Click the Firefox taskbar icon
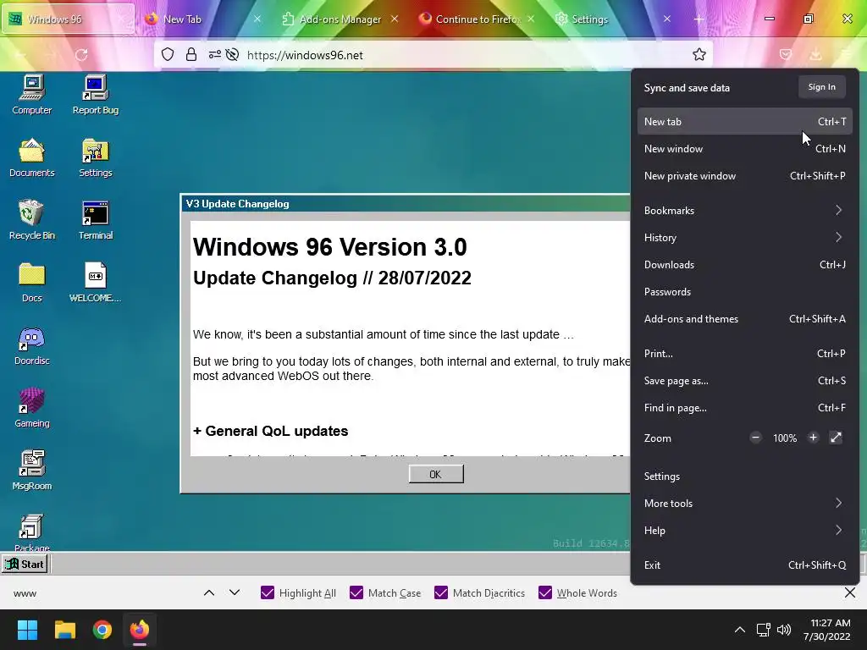The width and height of the screenshot is (867, 650). click(140, 630)
